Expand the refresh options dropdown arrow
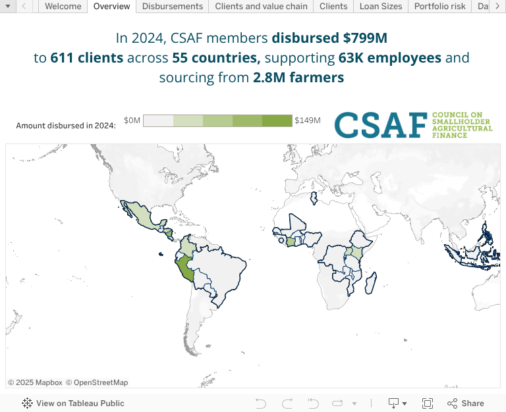Image resolution: width=506 pixels, height=412 pixels. [354, 403]
